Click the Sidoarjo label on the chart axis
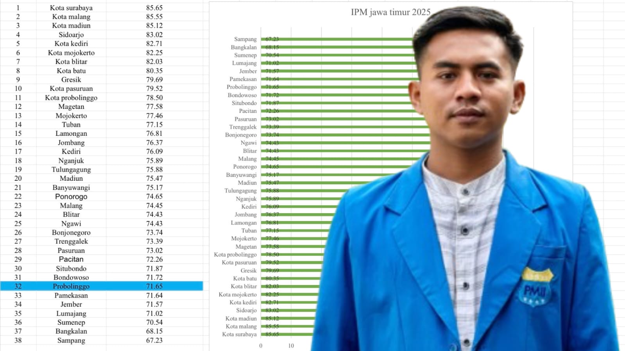Viewport: 625px width, 351px height. click(246, 310)
